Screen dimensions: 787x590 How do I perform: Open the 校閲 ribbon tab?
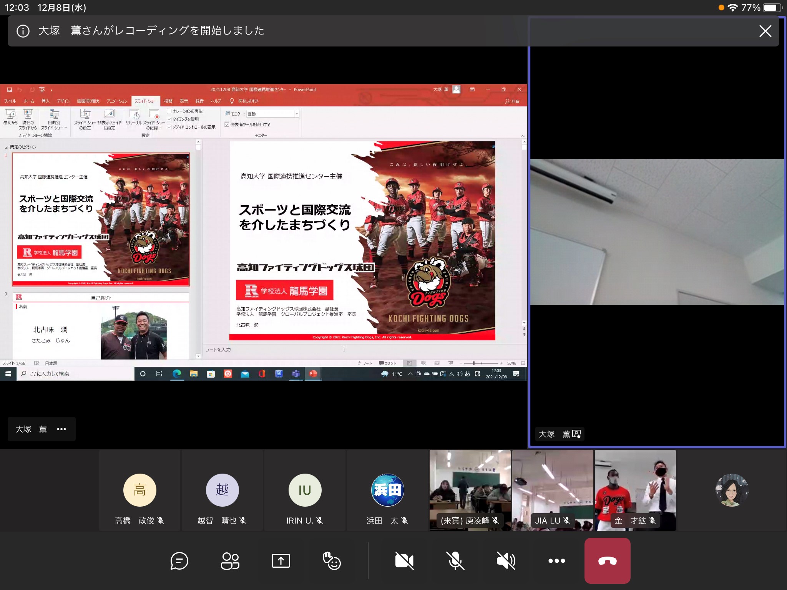168,101
